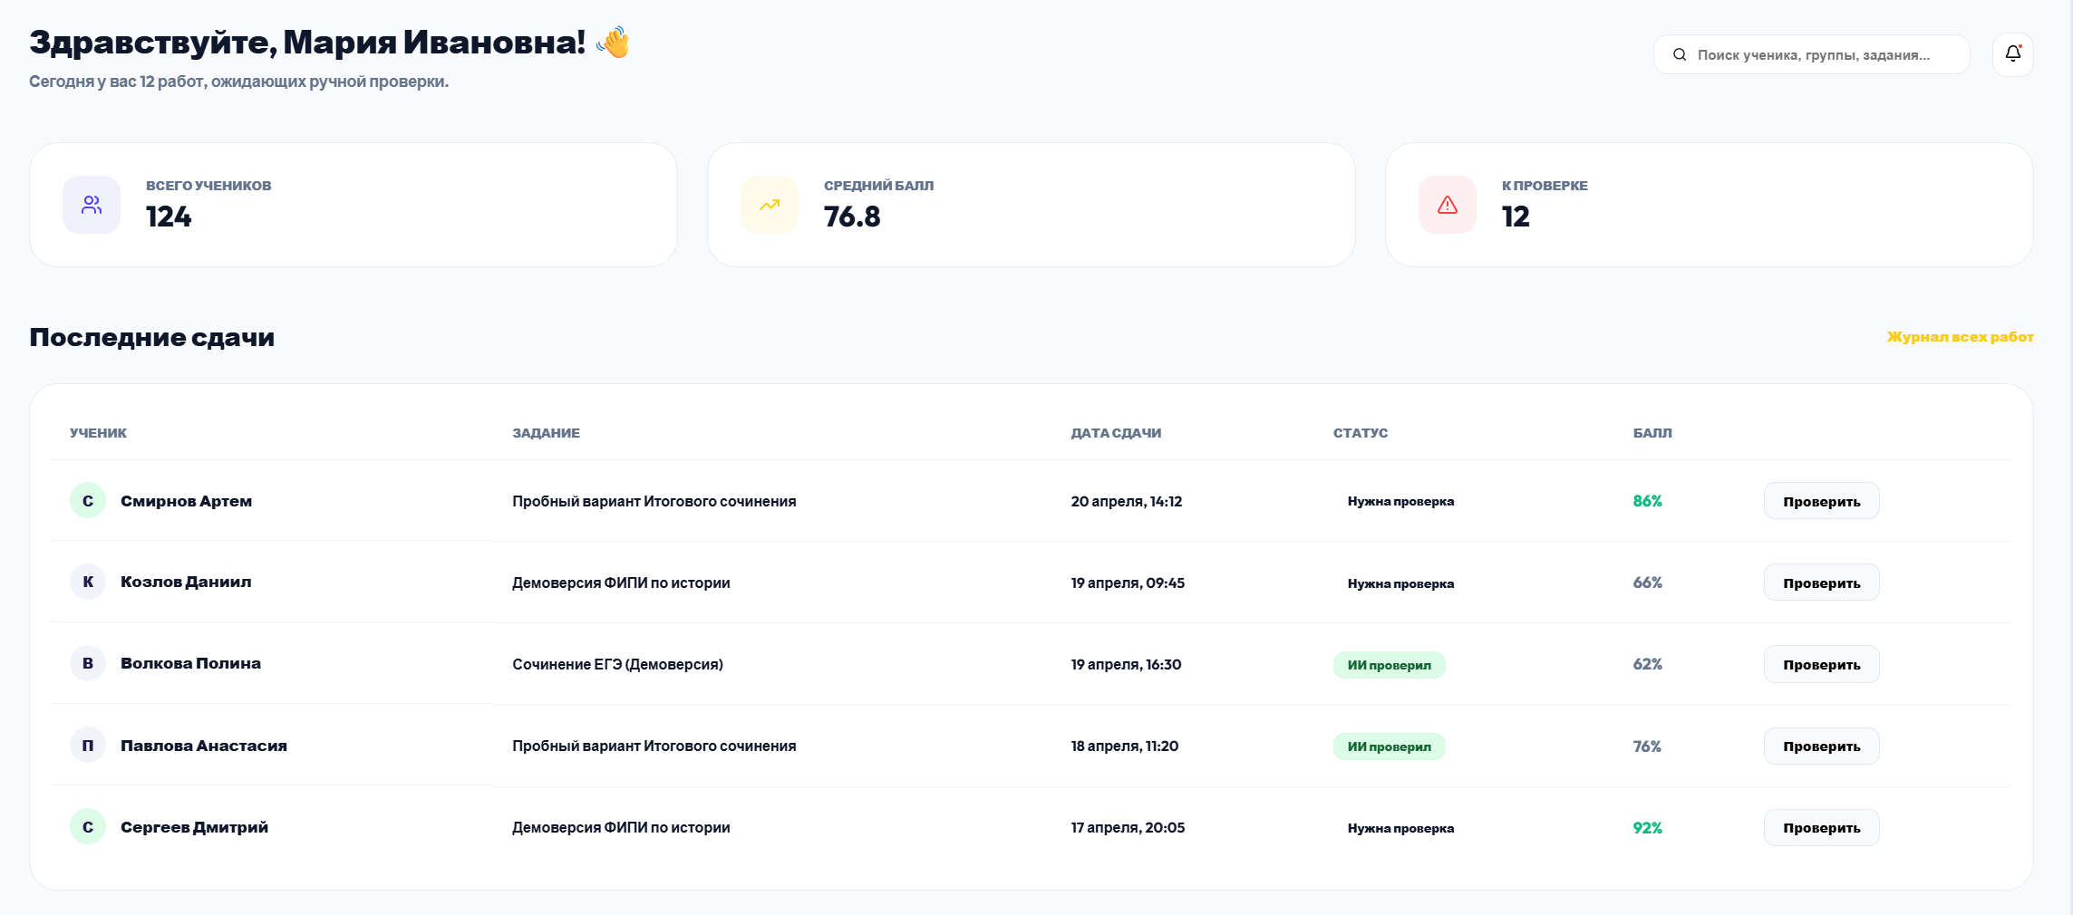Click Нужна проверка status for Смирнов Артем
Image resolution: width=2073 pixels, height=915 pixels.
pos(1400,502)
